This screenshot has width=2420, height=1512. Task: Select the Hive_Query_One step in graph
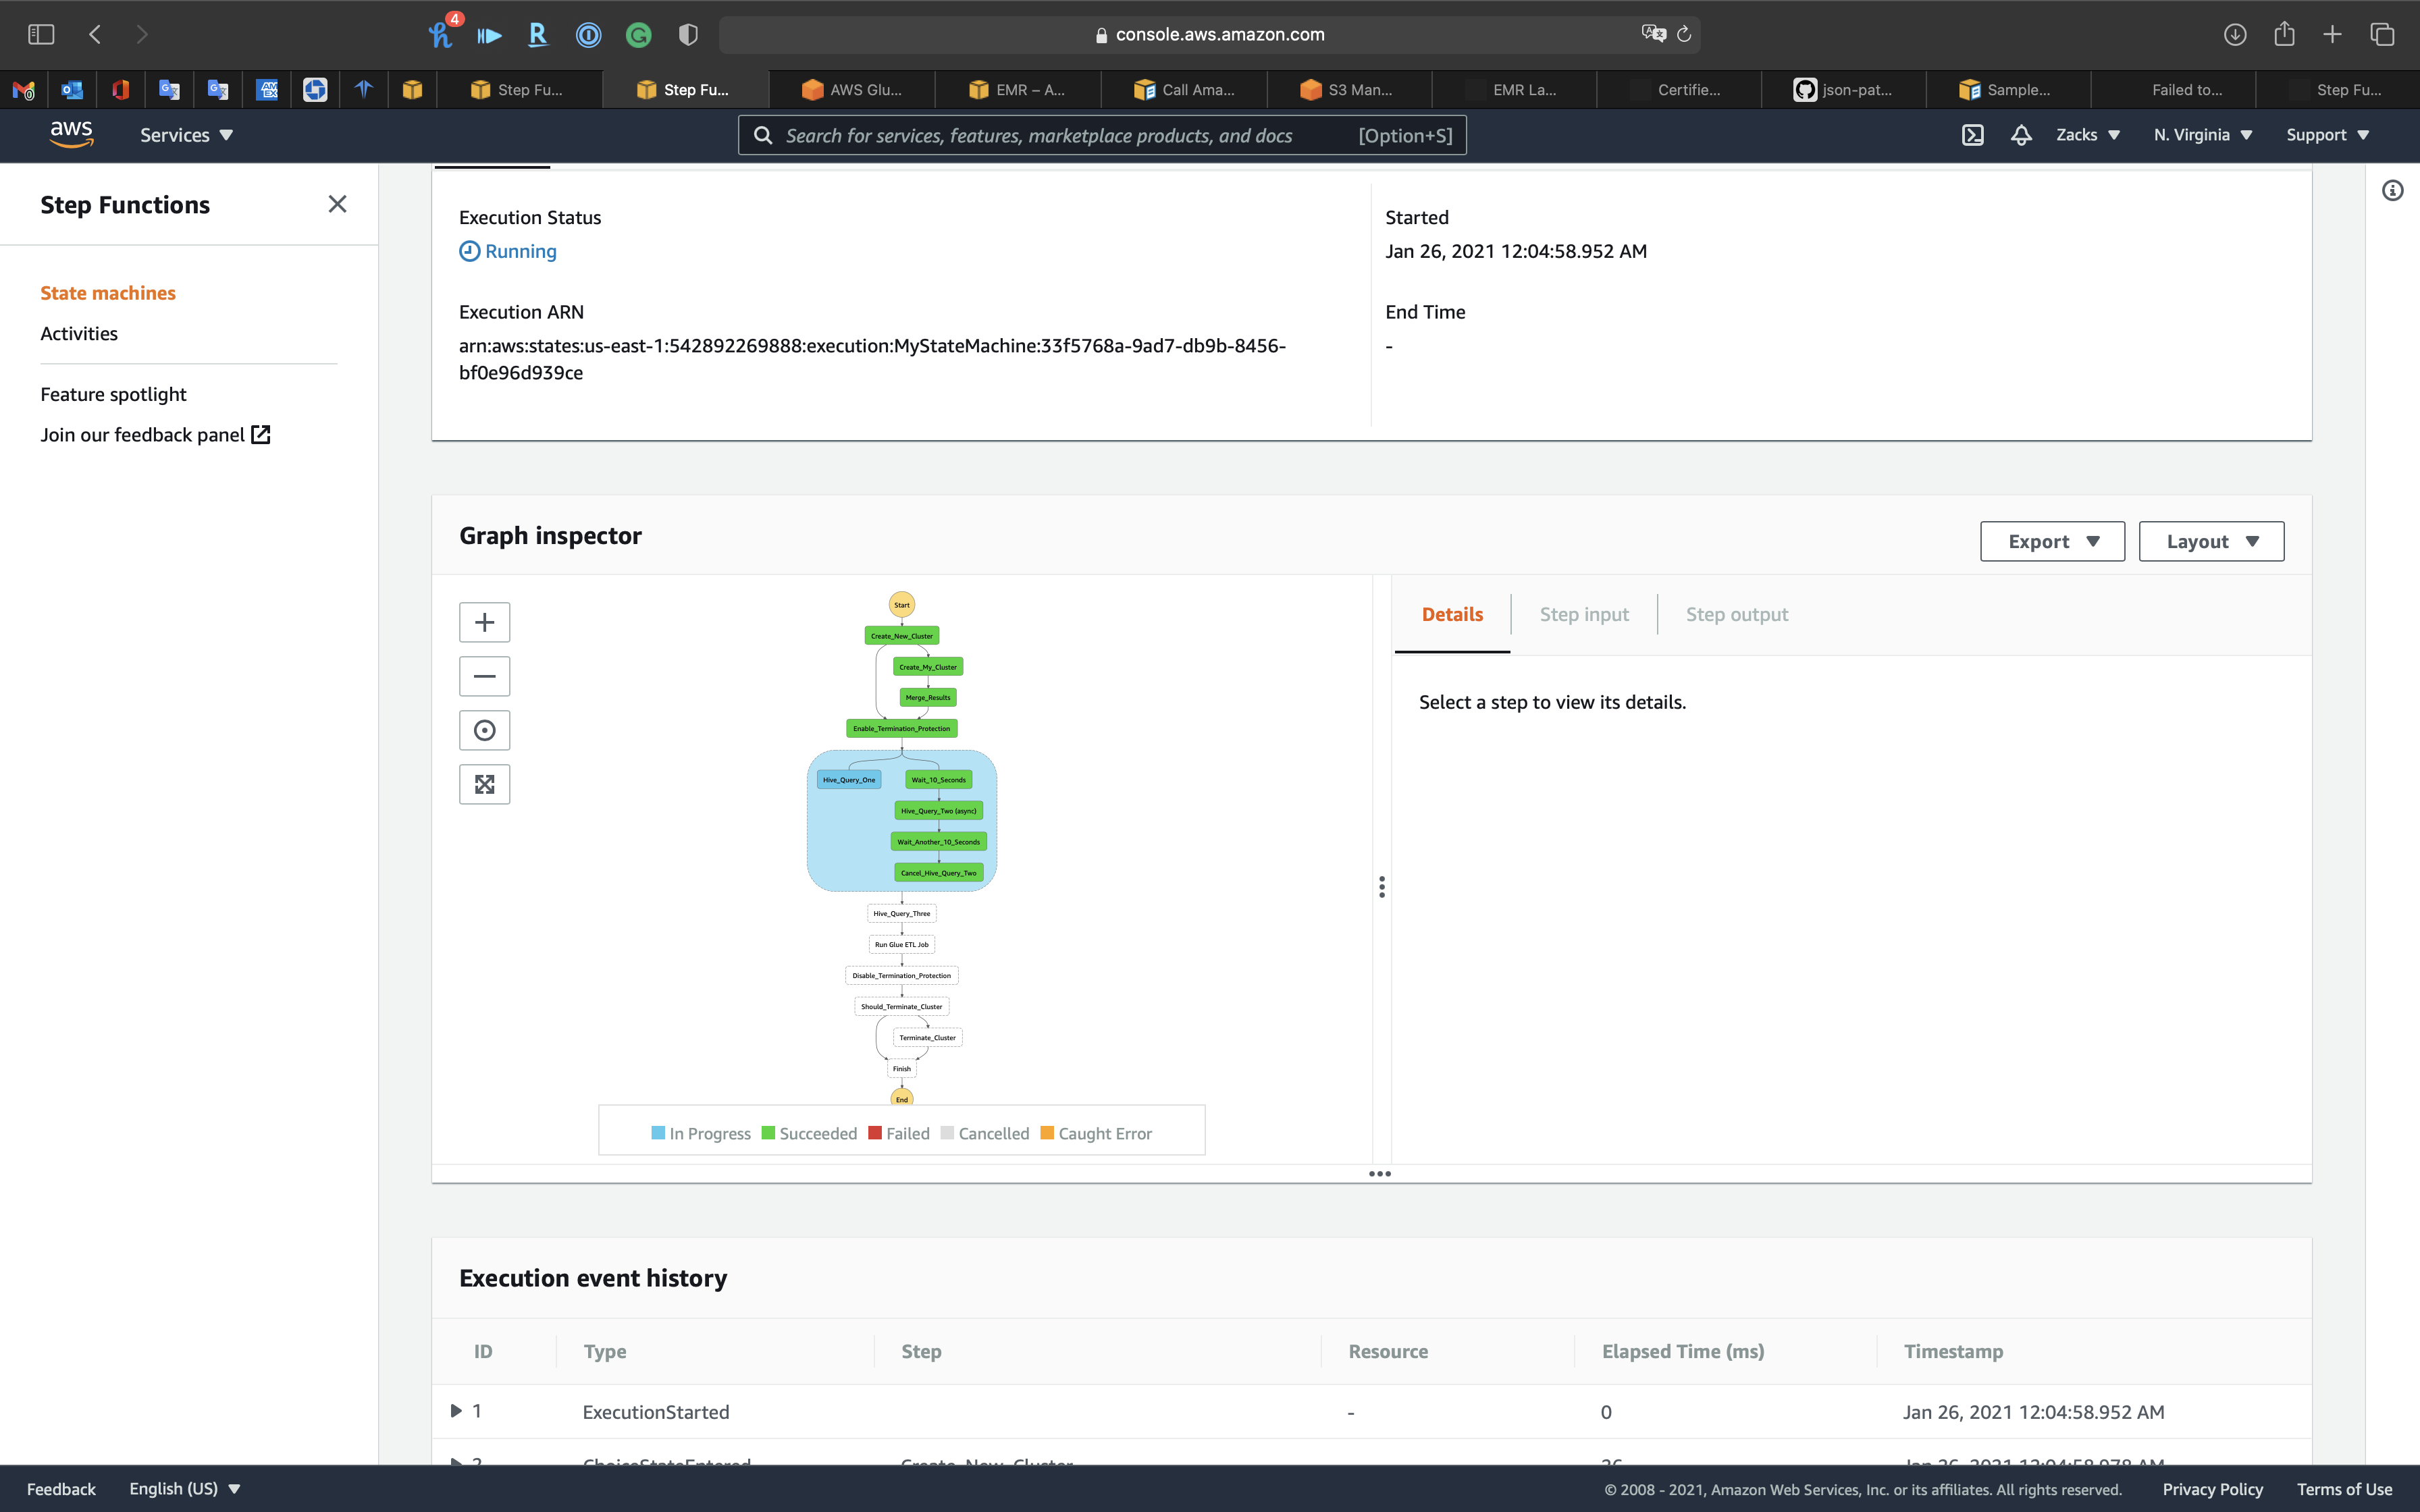click(x=848, y=779)
